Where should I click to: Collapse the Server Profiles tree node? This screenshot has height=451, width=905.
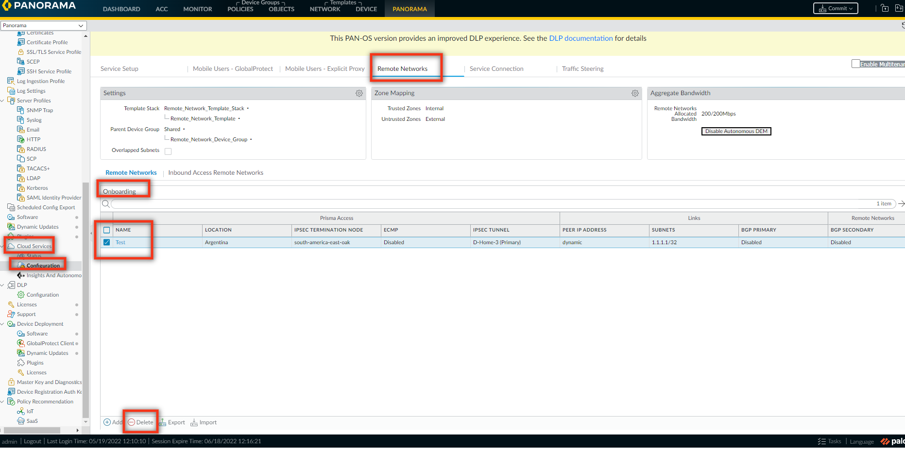point(3,100)
